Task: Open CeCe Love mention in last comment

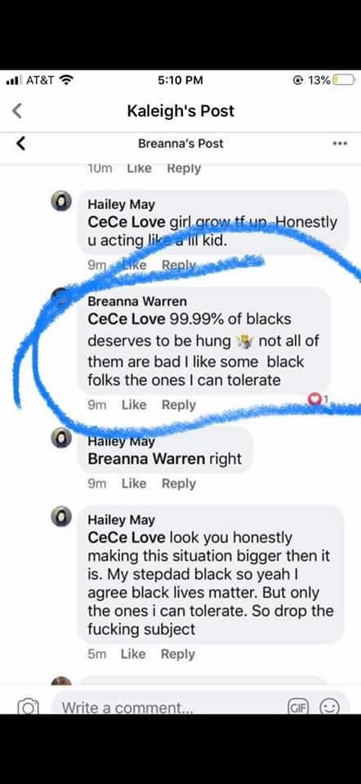Action: point(126,537)
